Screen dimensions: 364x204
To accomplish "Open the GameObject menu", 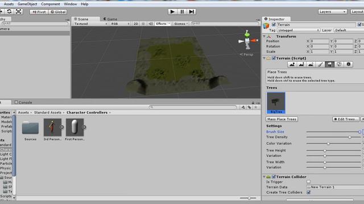I will (27, 4).
